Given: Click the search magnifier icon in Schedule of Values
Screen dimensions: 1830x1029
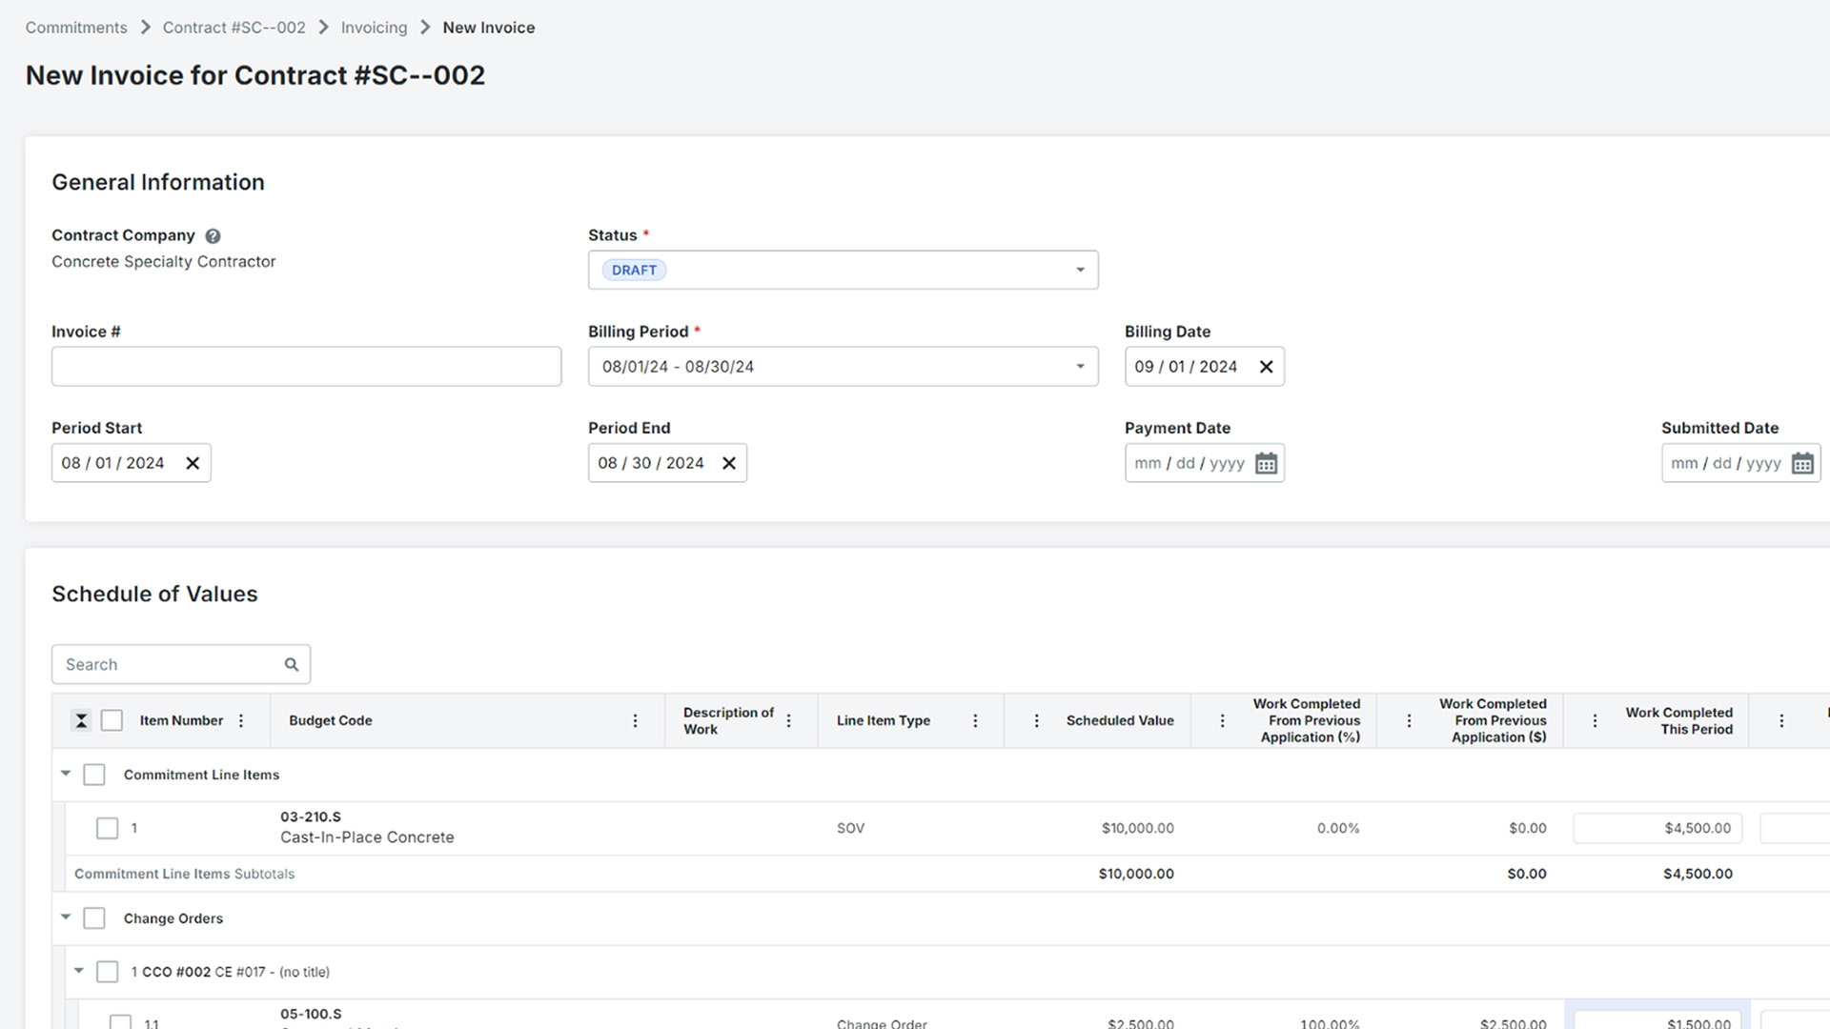Looking at the screenshot, I should [x=291, y=663].
